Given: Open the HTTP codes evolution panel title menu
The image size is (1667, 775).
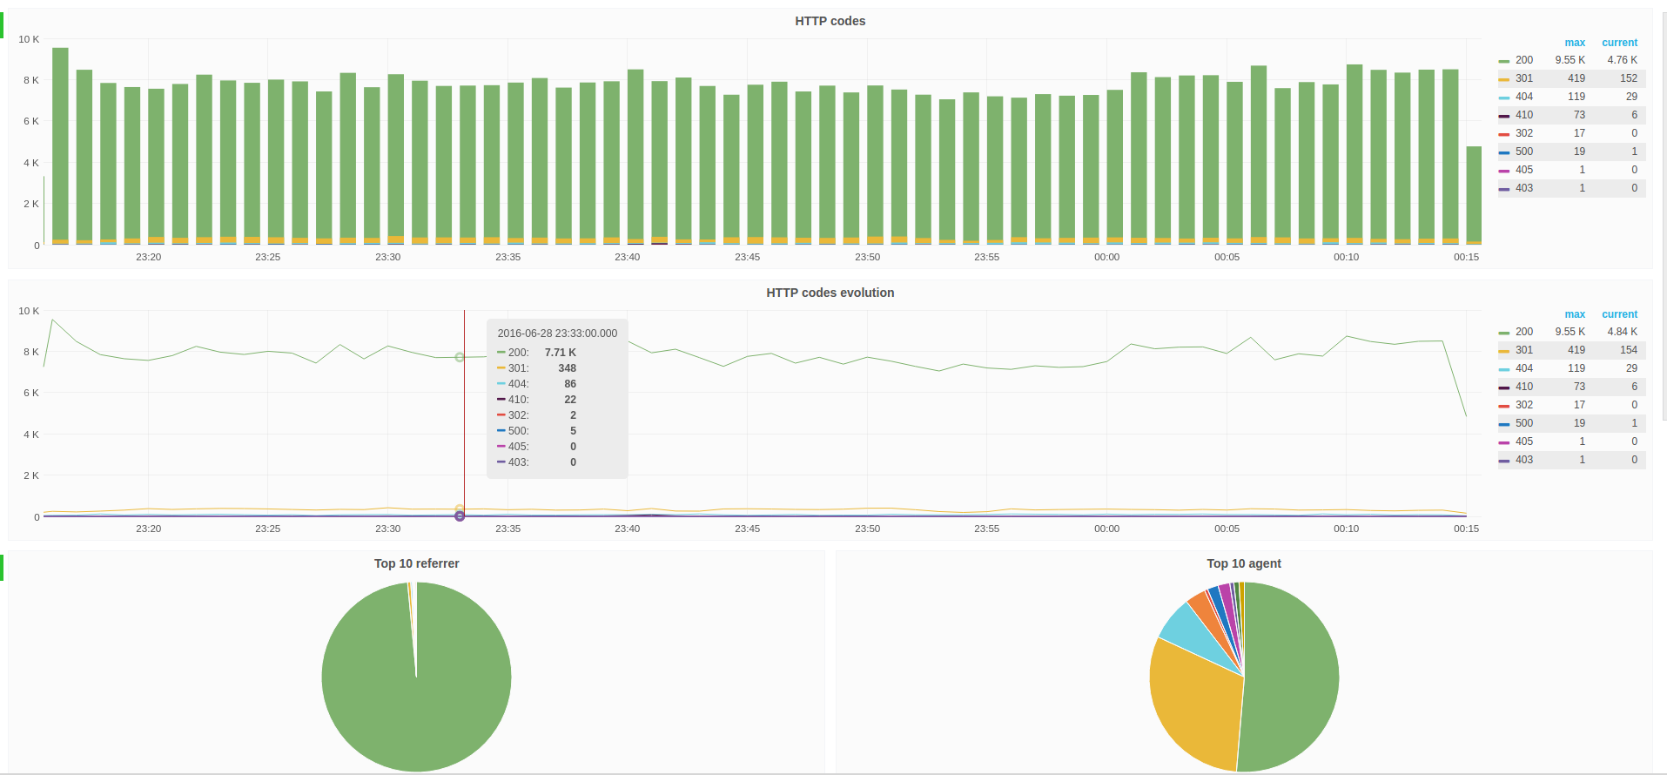Looking at the screenshot, I should click(x=830, y=293).
